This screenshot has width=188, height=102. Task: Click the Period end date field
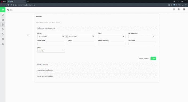coord(81,36)
